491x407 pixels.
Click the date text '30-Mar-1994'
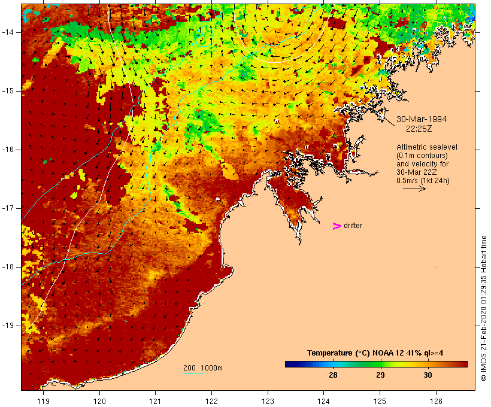tap(422, 119)
